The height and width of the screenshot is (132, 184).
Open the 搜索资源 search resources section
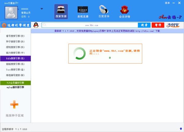click(61, 12)
